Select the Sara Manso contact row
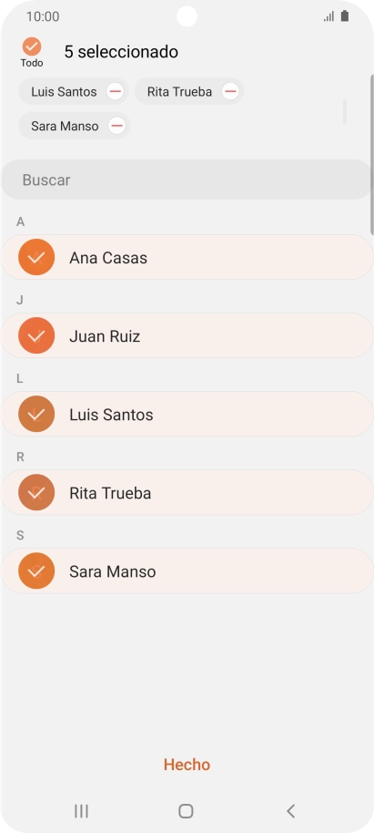The image size is (374, 833). click(187, 571)
